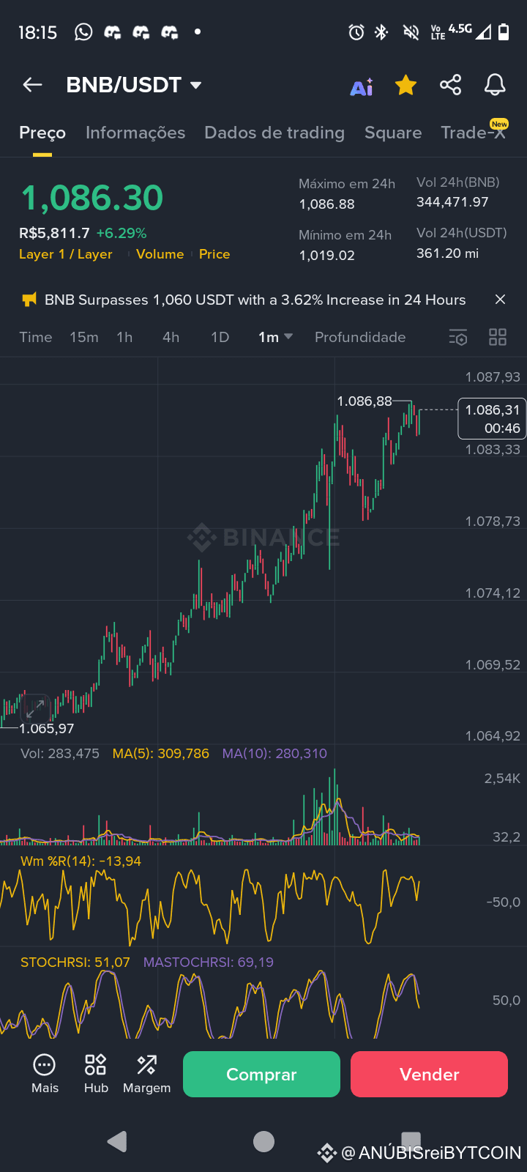Tap the Android home navigation button

[x=263, y=1141]
